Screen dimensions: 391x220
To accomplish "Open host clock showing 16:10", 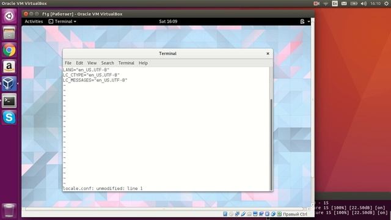I will 375,4.
